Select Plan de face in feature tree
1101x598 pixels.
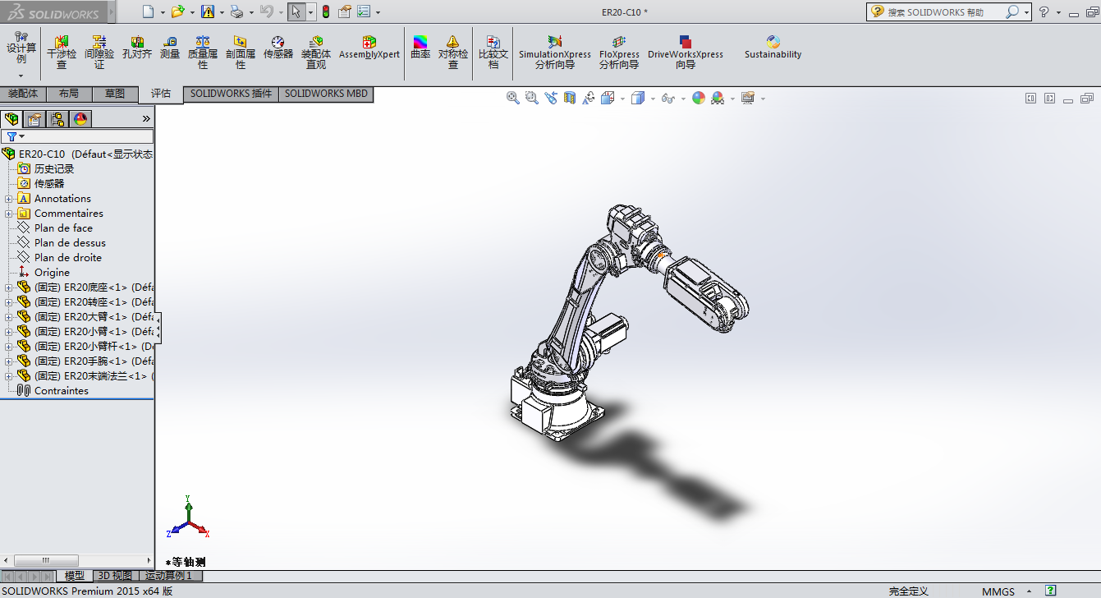click(63, 228)
